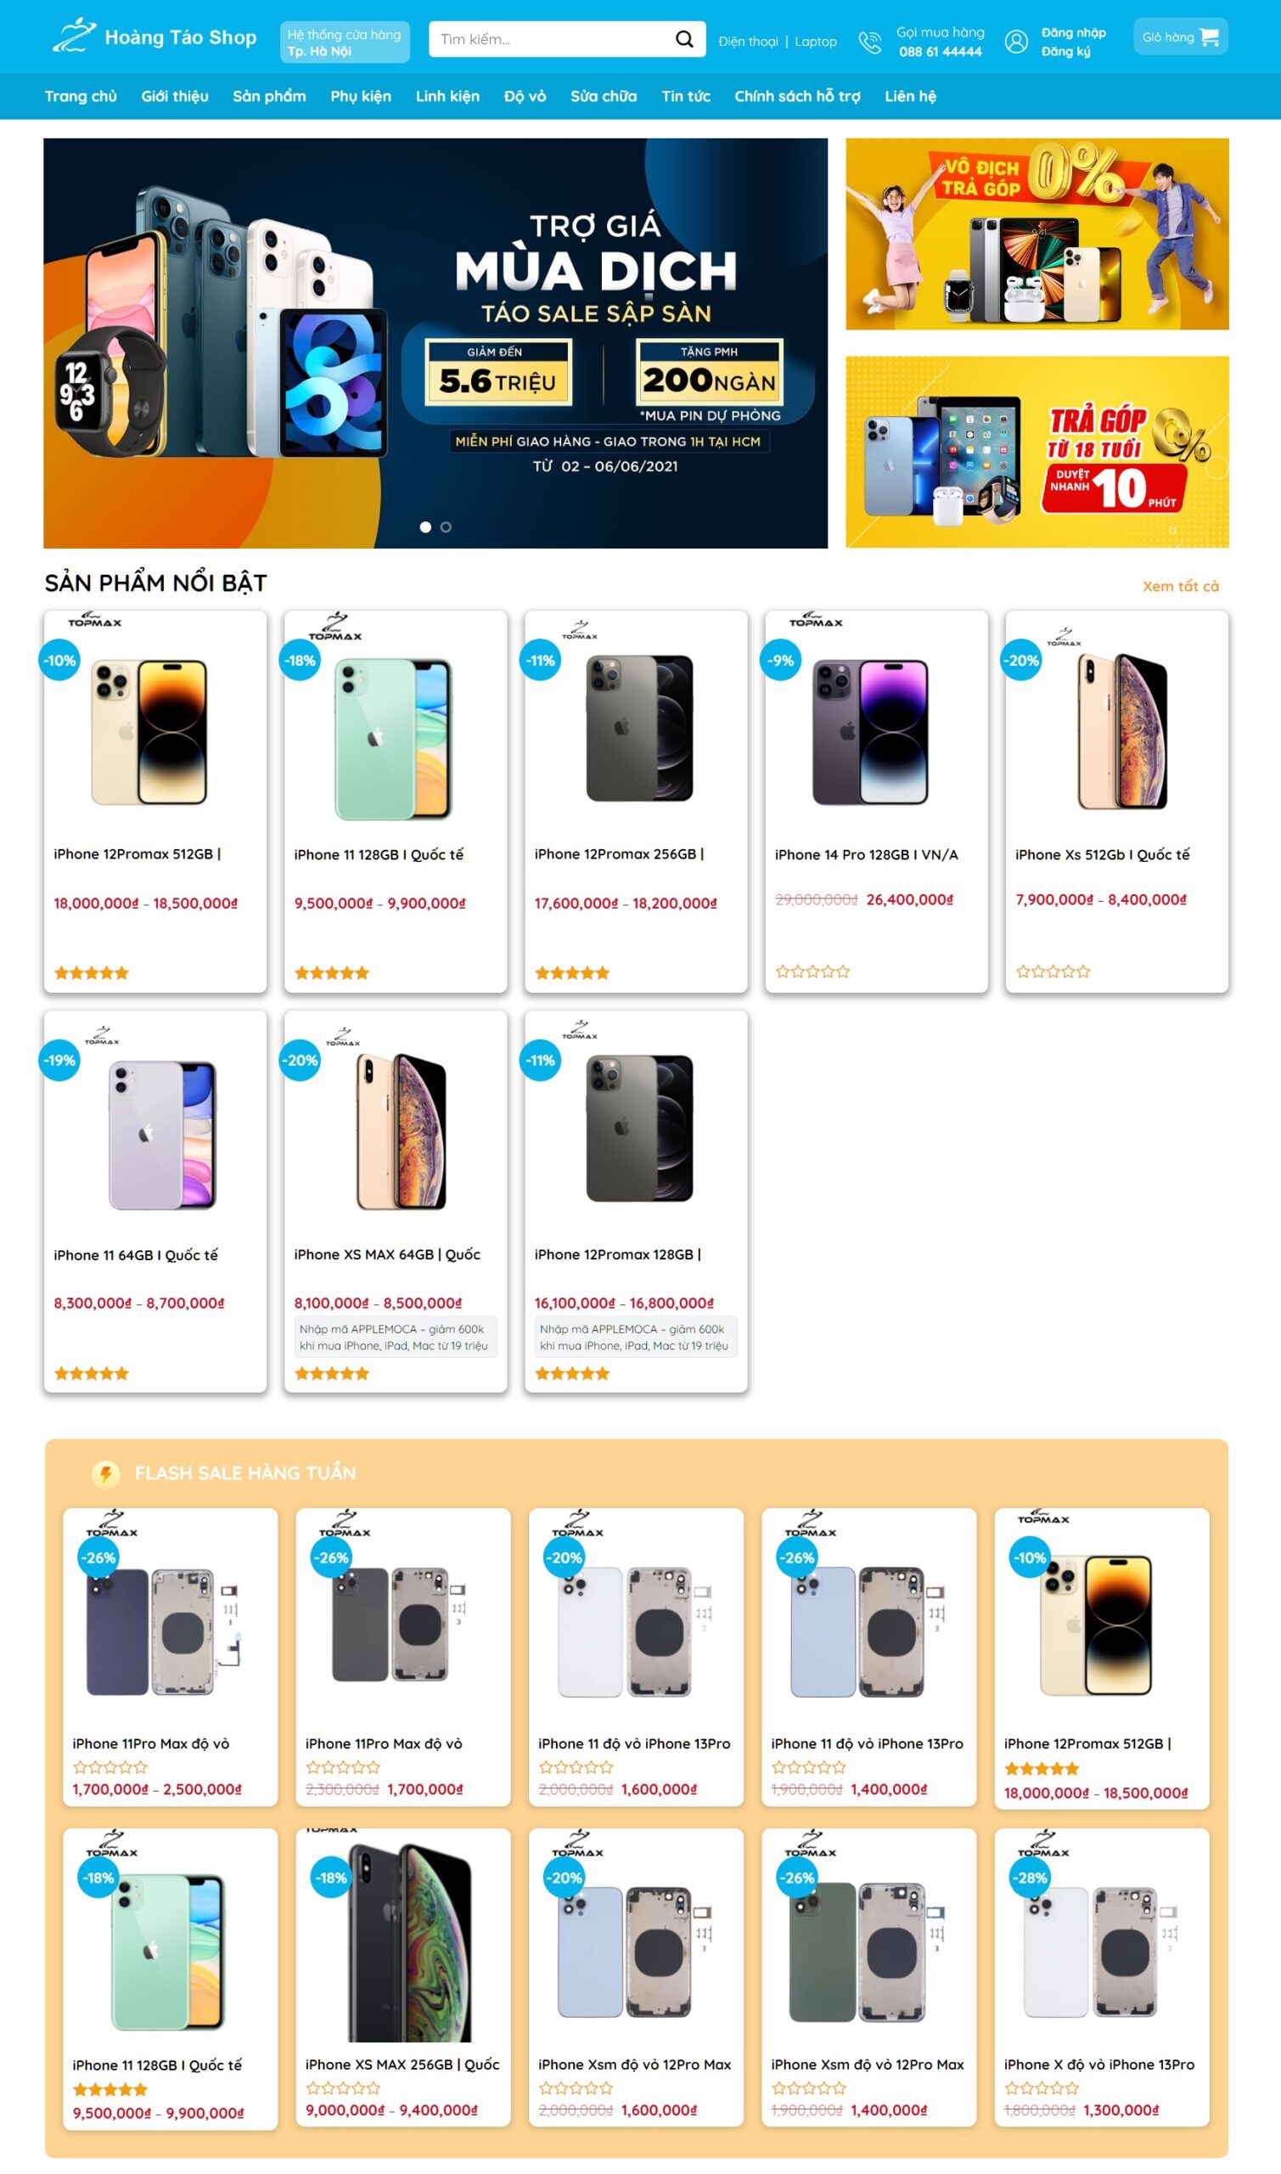The image size is (1281, 2174).
Task: Click the Đăng nhập link
Action: (1073, 33)
